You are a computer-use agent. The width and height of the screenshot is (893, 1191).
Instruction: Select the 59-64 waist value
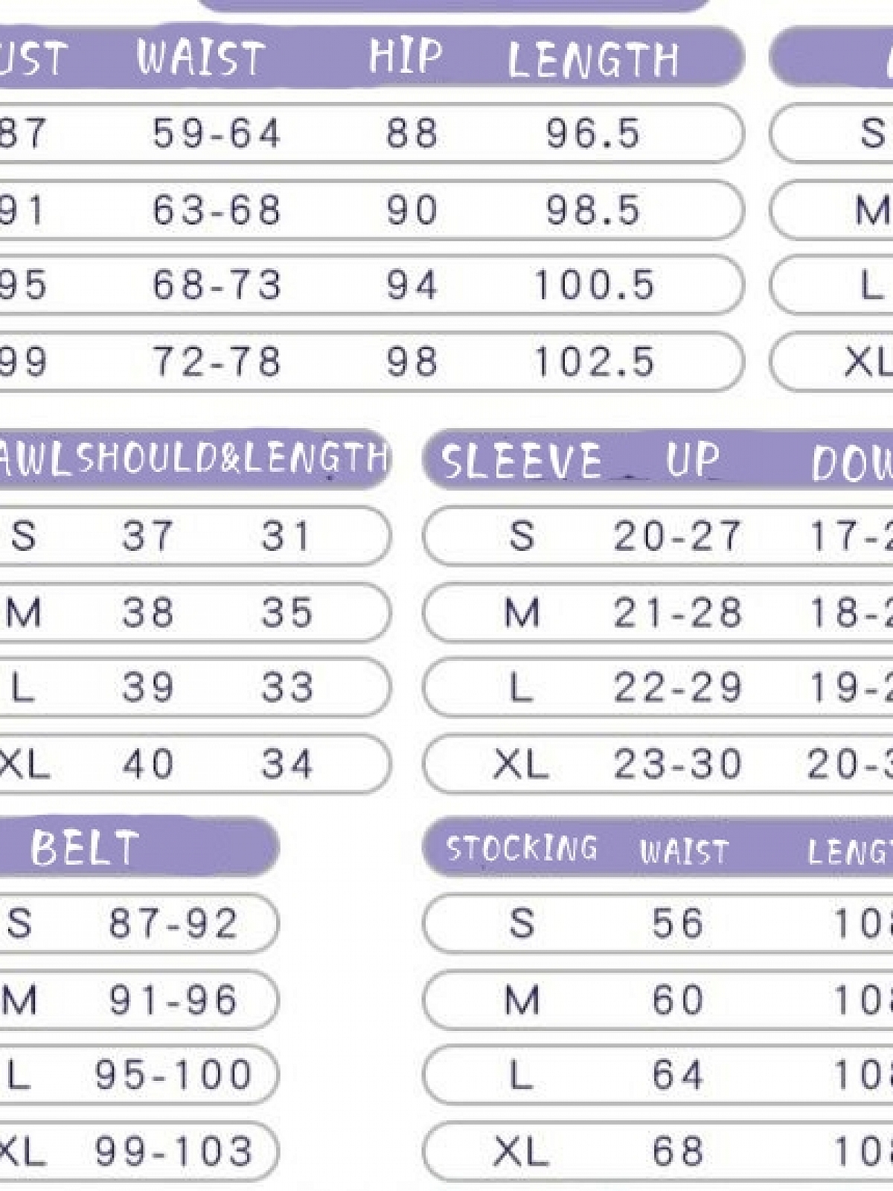point(217,134)
